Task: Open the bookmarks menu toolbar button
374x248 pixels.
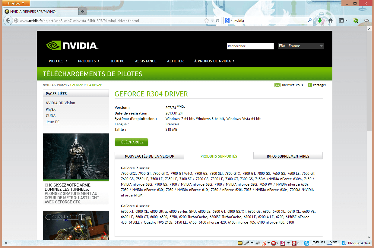Action: coord(343,21)
